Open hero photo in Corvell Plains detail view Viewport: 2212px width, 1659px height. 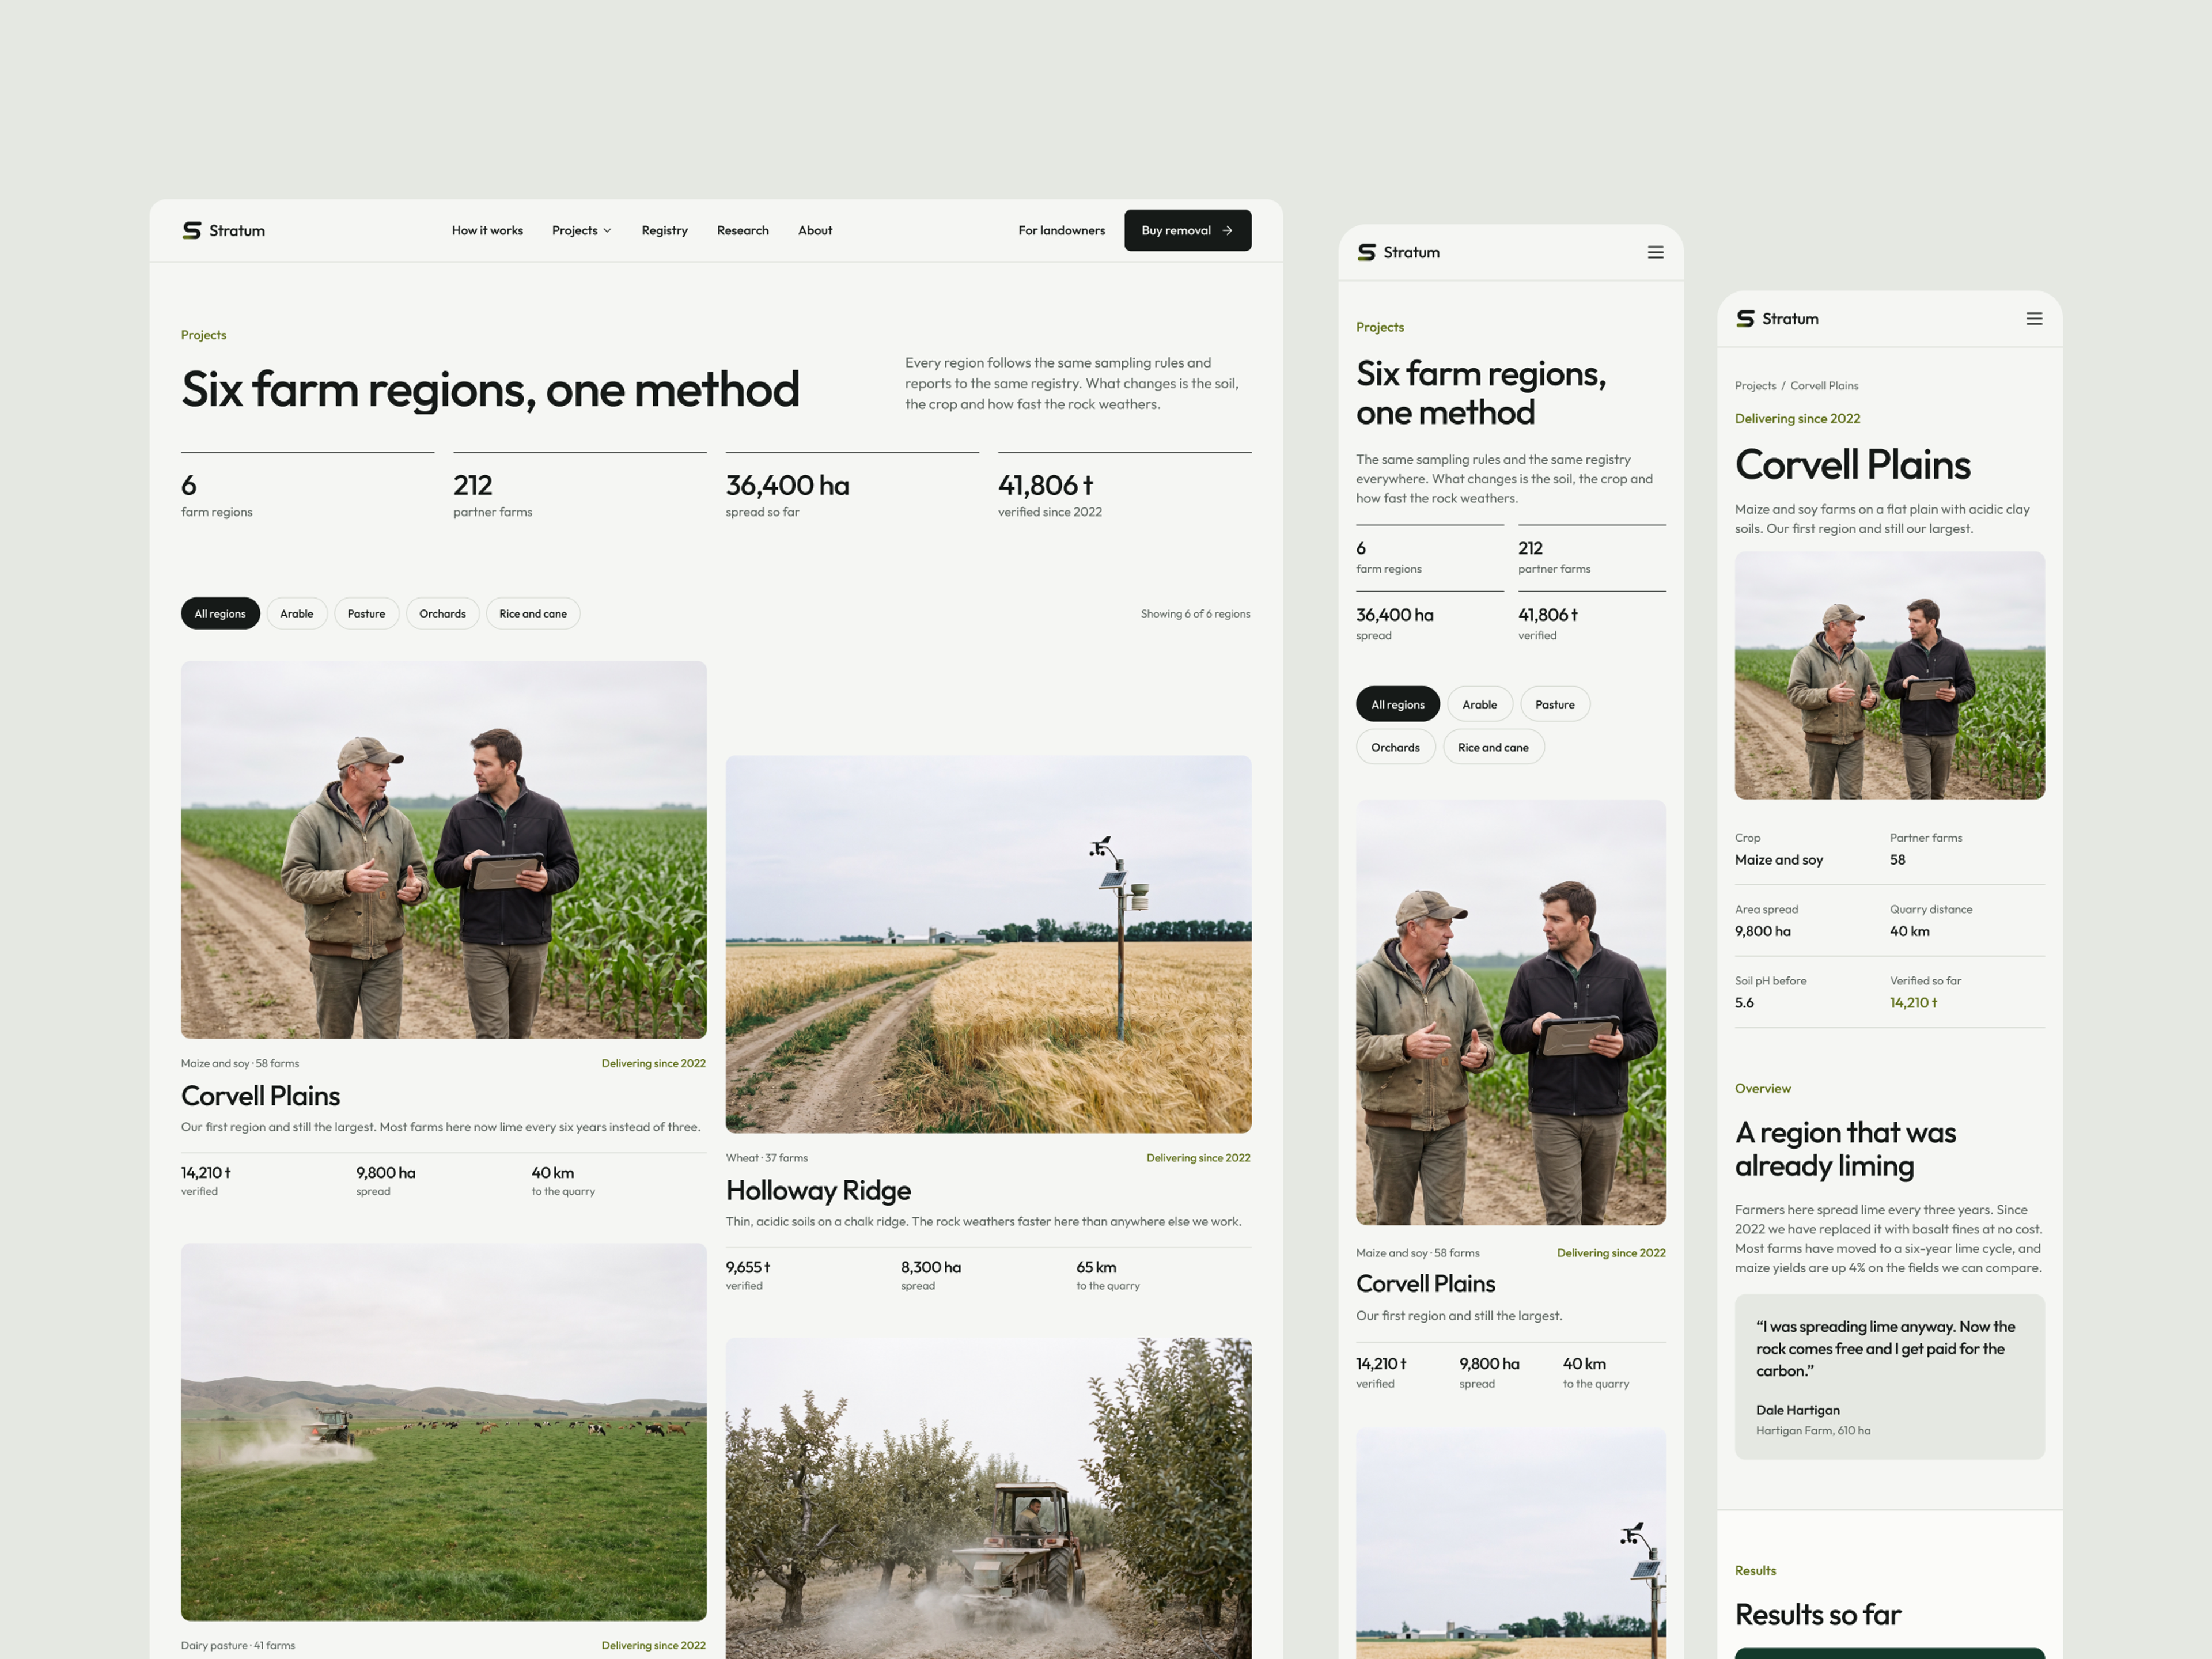pos(1889,676)
